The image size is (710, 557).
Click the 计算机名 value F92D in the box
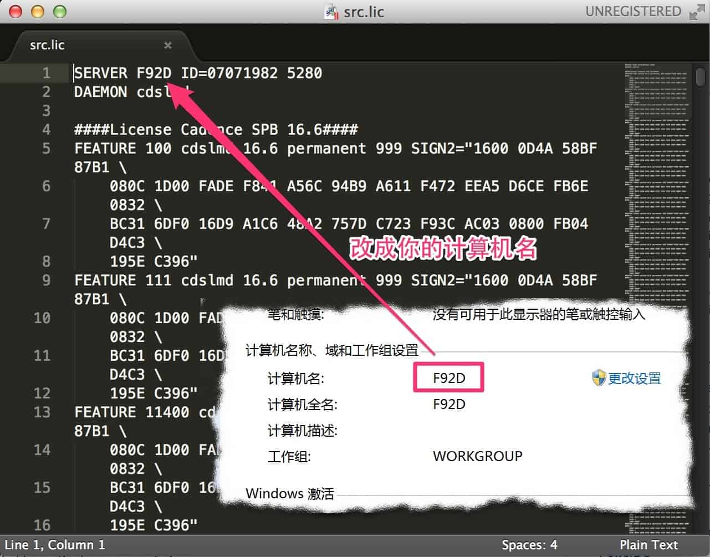click(449, 378)
